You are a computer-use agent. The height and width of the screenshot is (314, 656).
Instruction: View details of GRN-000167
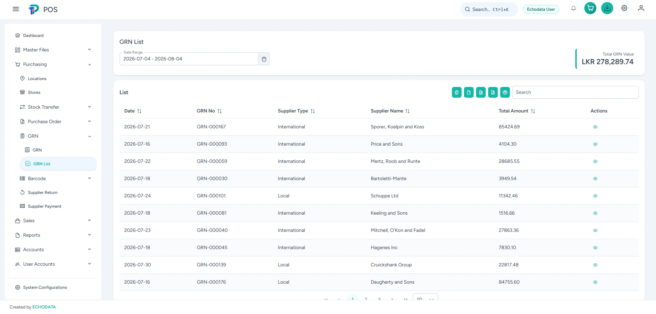tap(595, 127)
